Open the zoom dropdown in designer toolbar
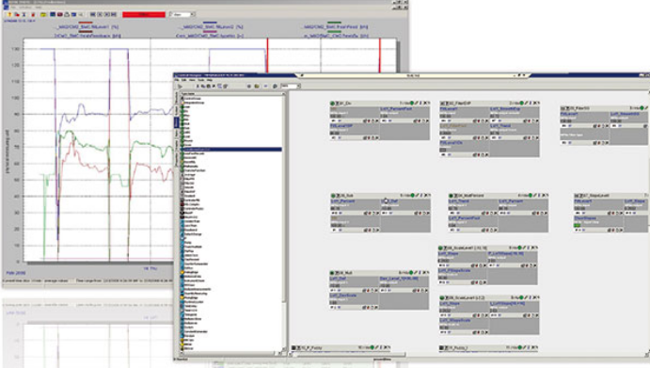 point(291,87)
